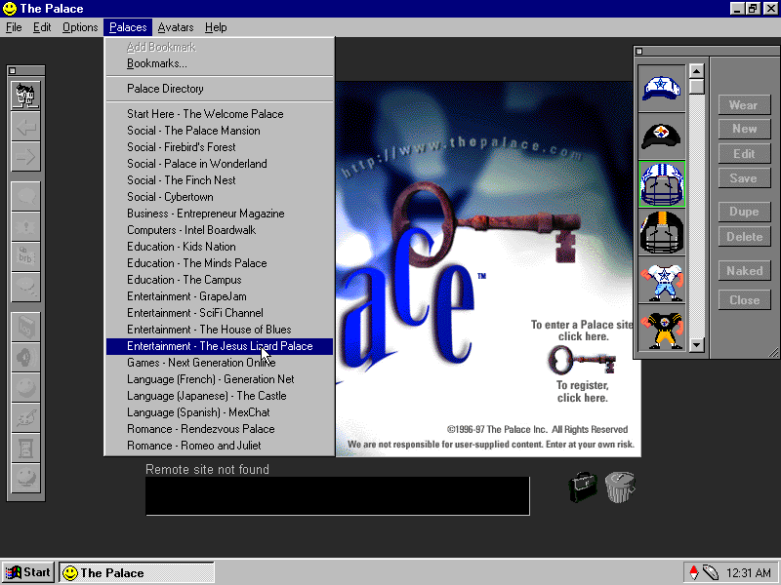This screenshot has height=585, width=781.
Task: Click the speaker sound icon in toolbar
Action: tap(25, 359)
